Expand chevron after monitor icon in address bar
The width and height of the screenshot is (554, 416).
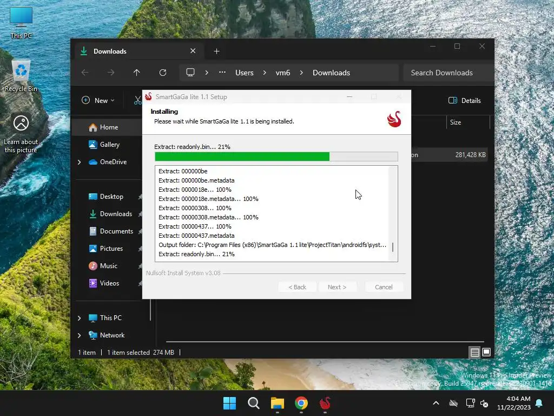pyautogui.click(x=207, y=73)
